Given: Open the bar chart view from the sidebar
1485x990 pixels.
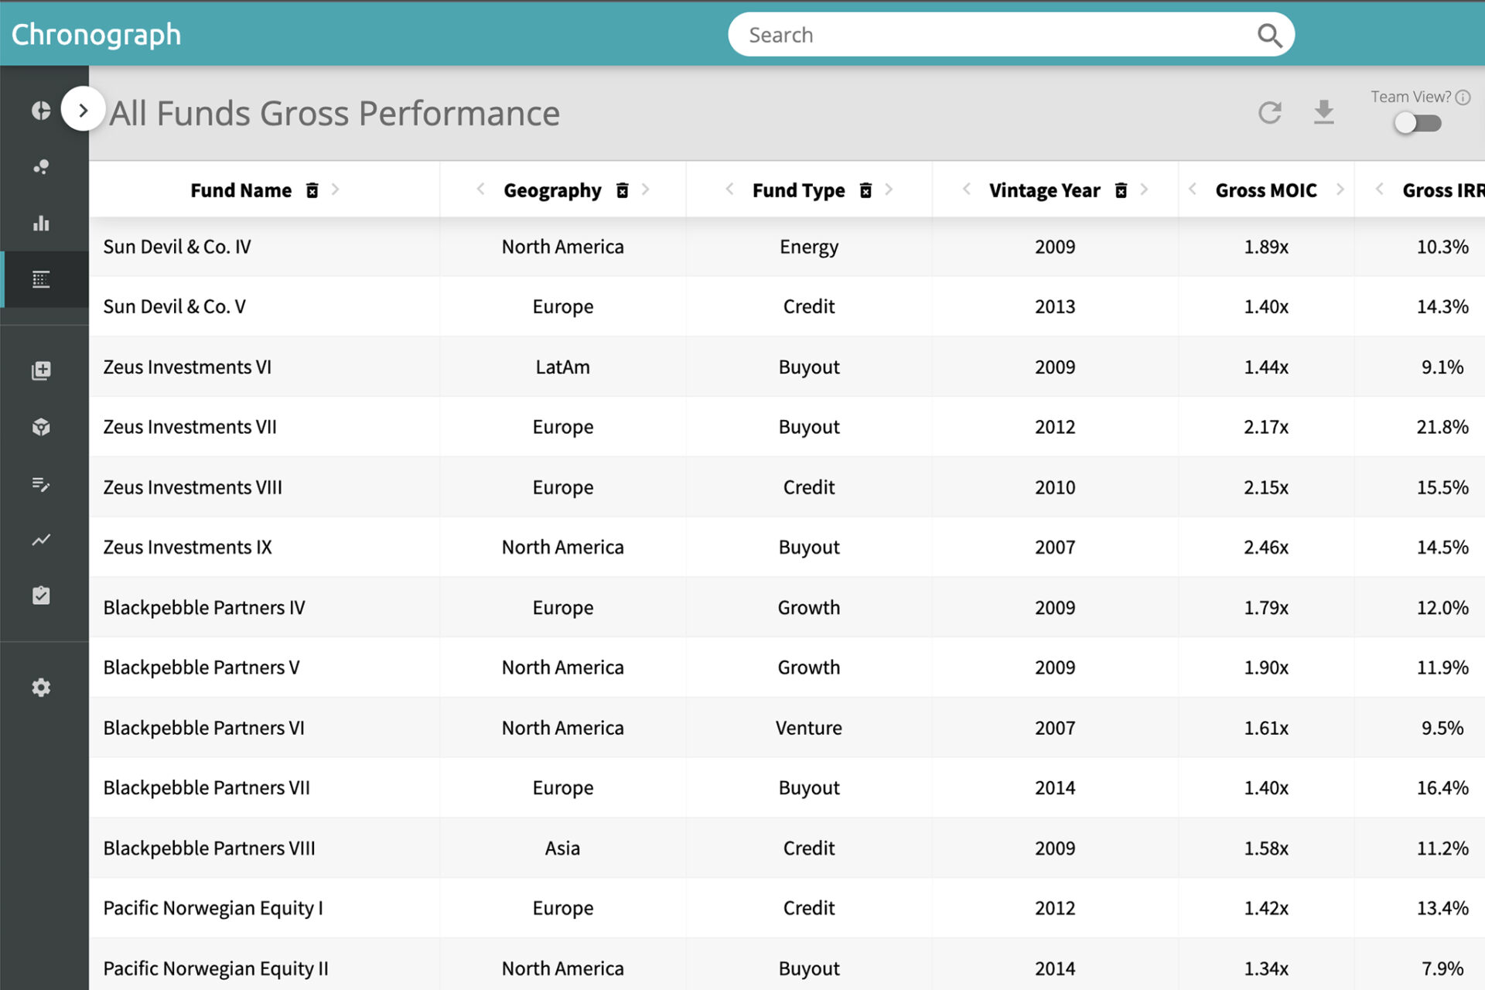Looking at the screenshot, I should click(40, 224).
